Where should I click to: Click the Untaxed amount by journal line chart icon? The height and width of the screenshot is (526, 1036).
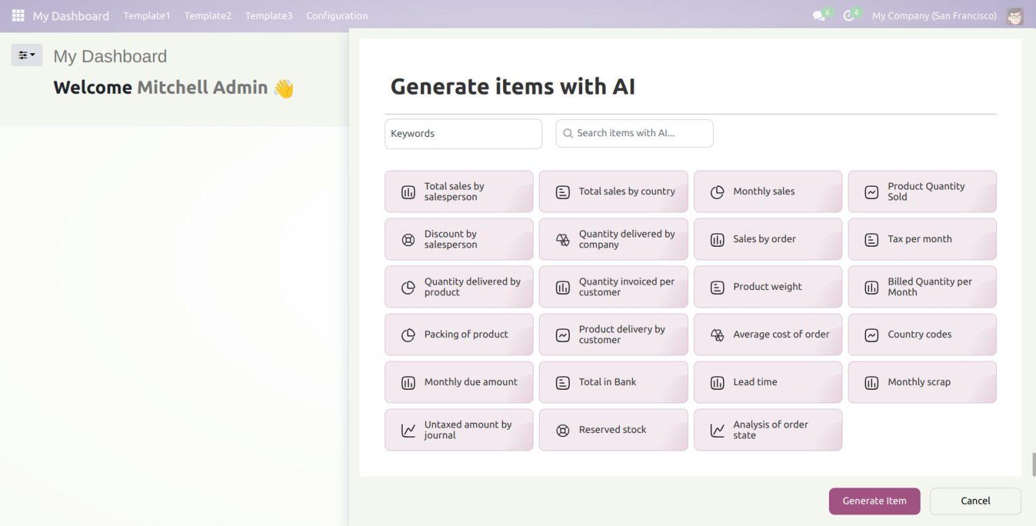pos(408,430)
